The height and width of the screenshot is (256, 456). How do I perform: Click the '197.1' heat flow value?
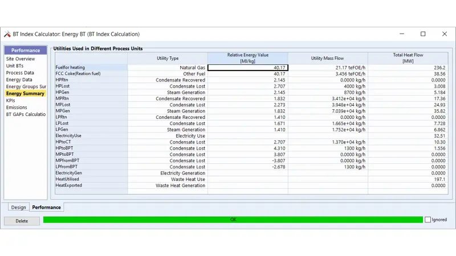click(x=408, y=179)
